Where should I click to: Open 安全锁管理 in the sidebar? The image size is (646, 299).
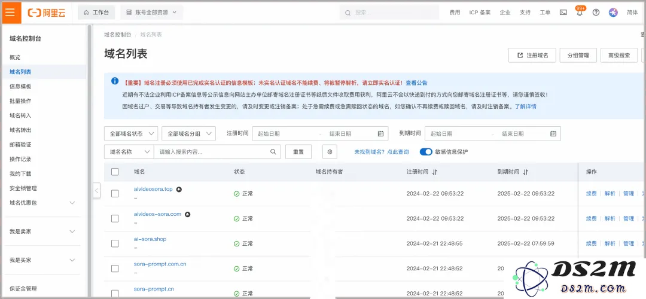(x=23, y=188)
